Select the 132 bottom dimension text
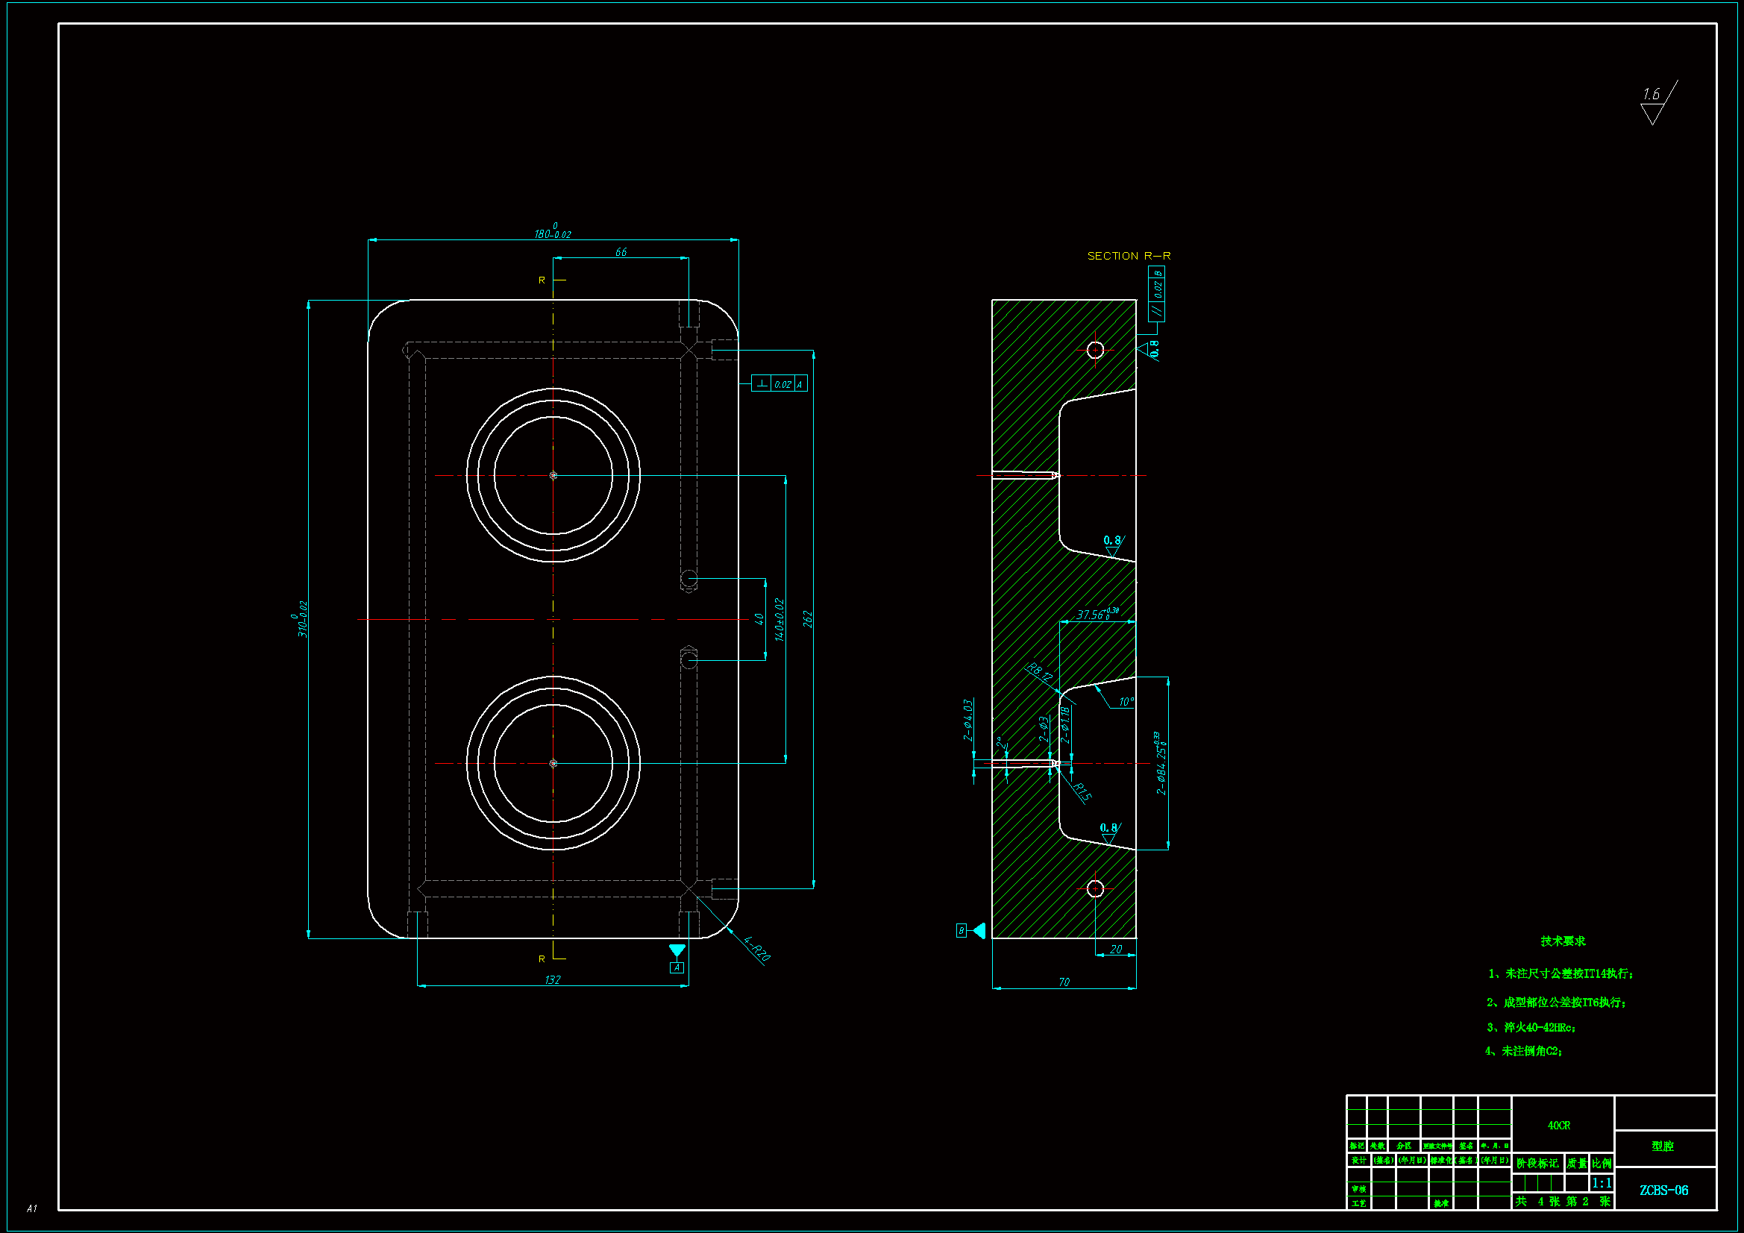This screenshot has height=1233, width=1744. (552, 980)
